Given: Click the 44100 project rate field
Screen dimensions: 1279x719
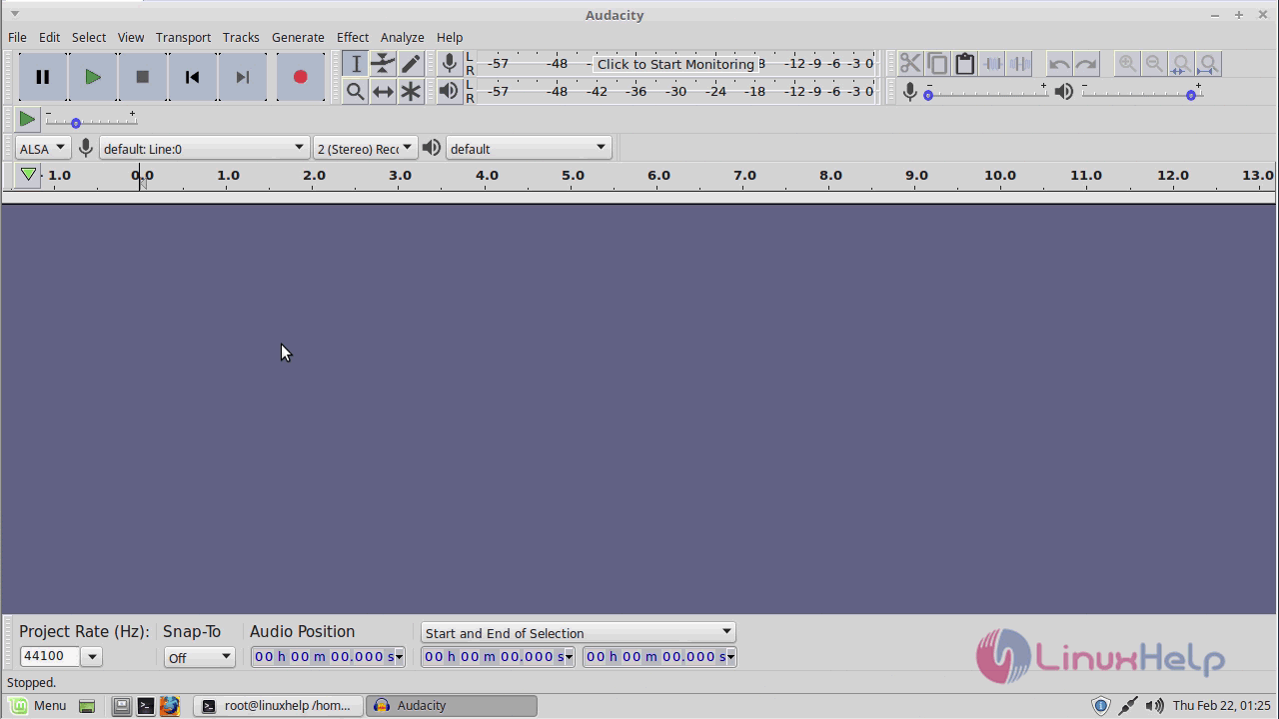Looking at the screenshot, I should click(x=50, y=656).
